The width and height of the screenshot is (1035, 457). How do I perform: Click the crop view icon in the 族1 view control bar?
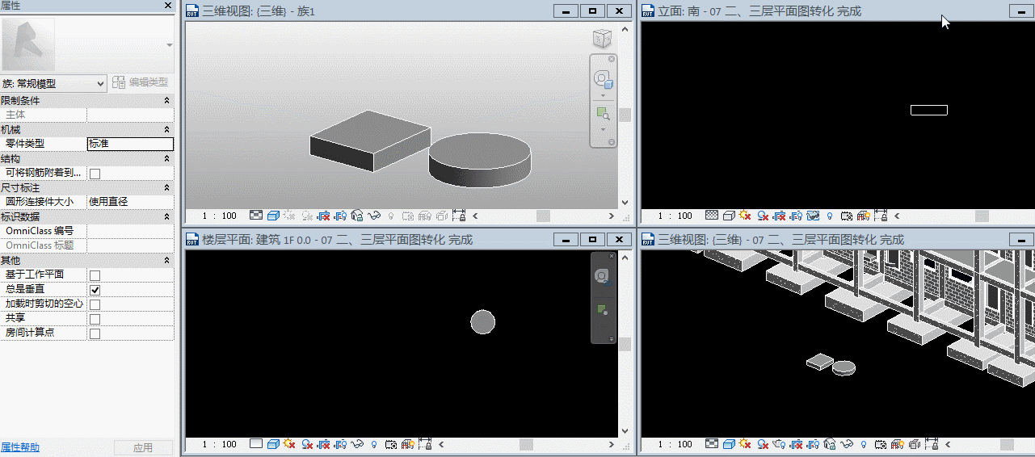pyautogui.click(x=322, y=216)
